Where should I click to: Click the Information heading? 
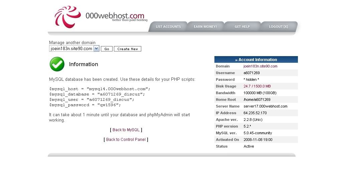83,64
